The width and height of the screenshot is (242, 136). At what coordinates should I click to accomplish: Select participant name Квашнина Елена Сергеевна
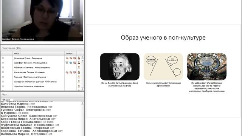coord(28,58)
